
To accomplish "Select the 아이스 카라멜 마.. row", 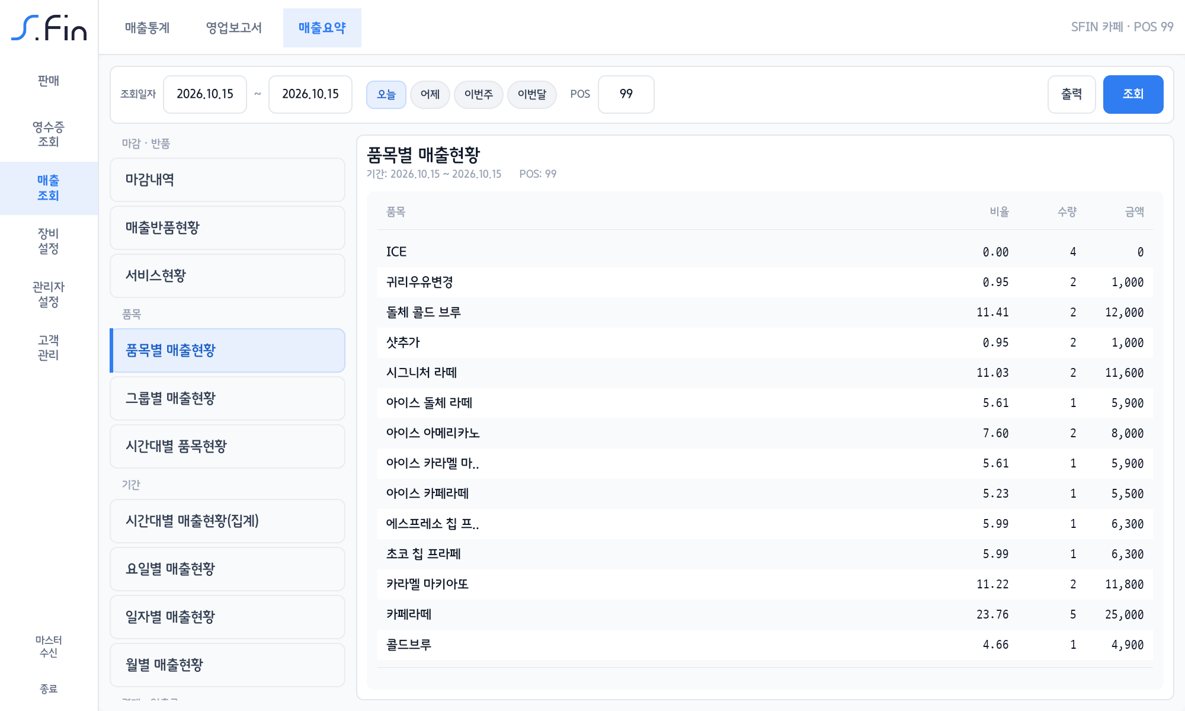I will [x=765, y=463].
